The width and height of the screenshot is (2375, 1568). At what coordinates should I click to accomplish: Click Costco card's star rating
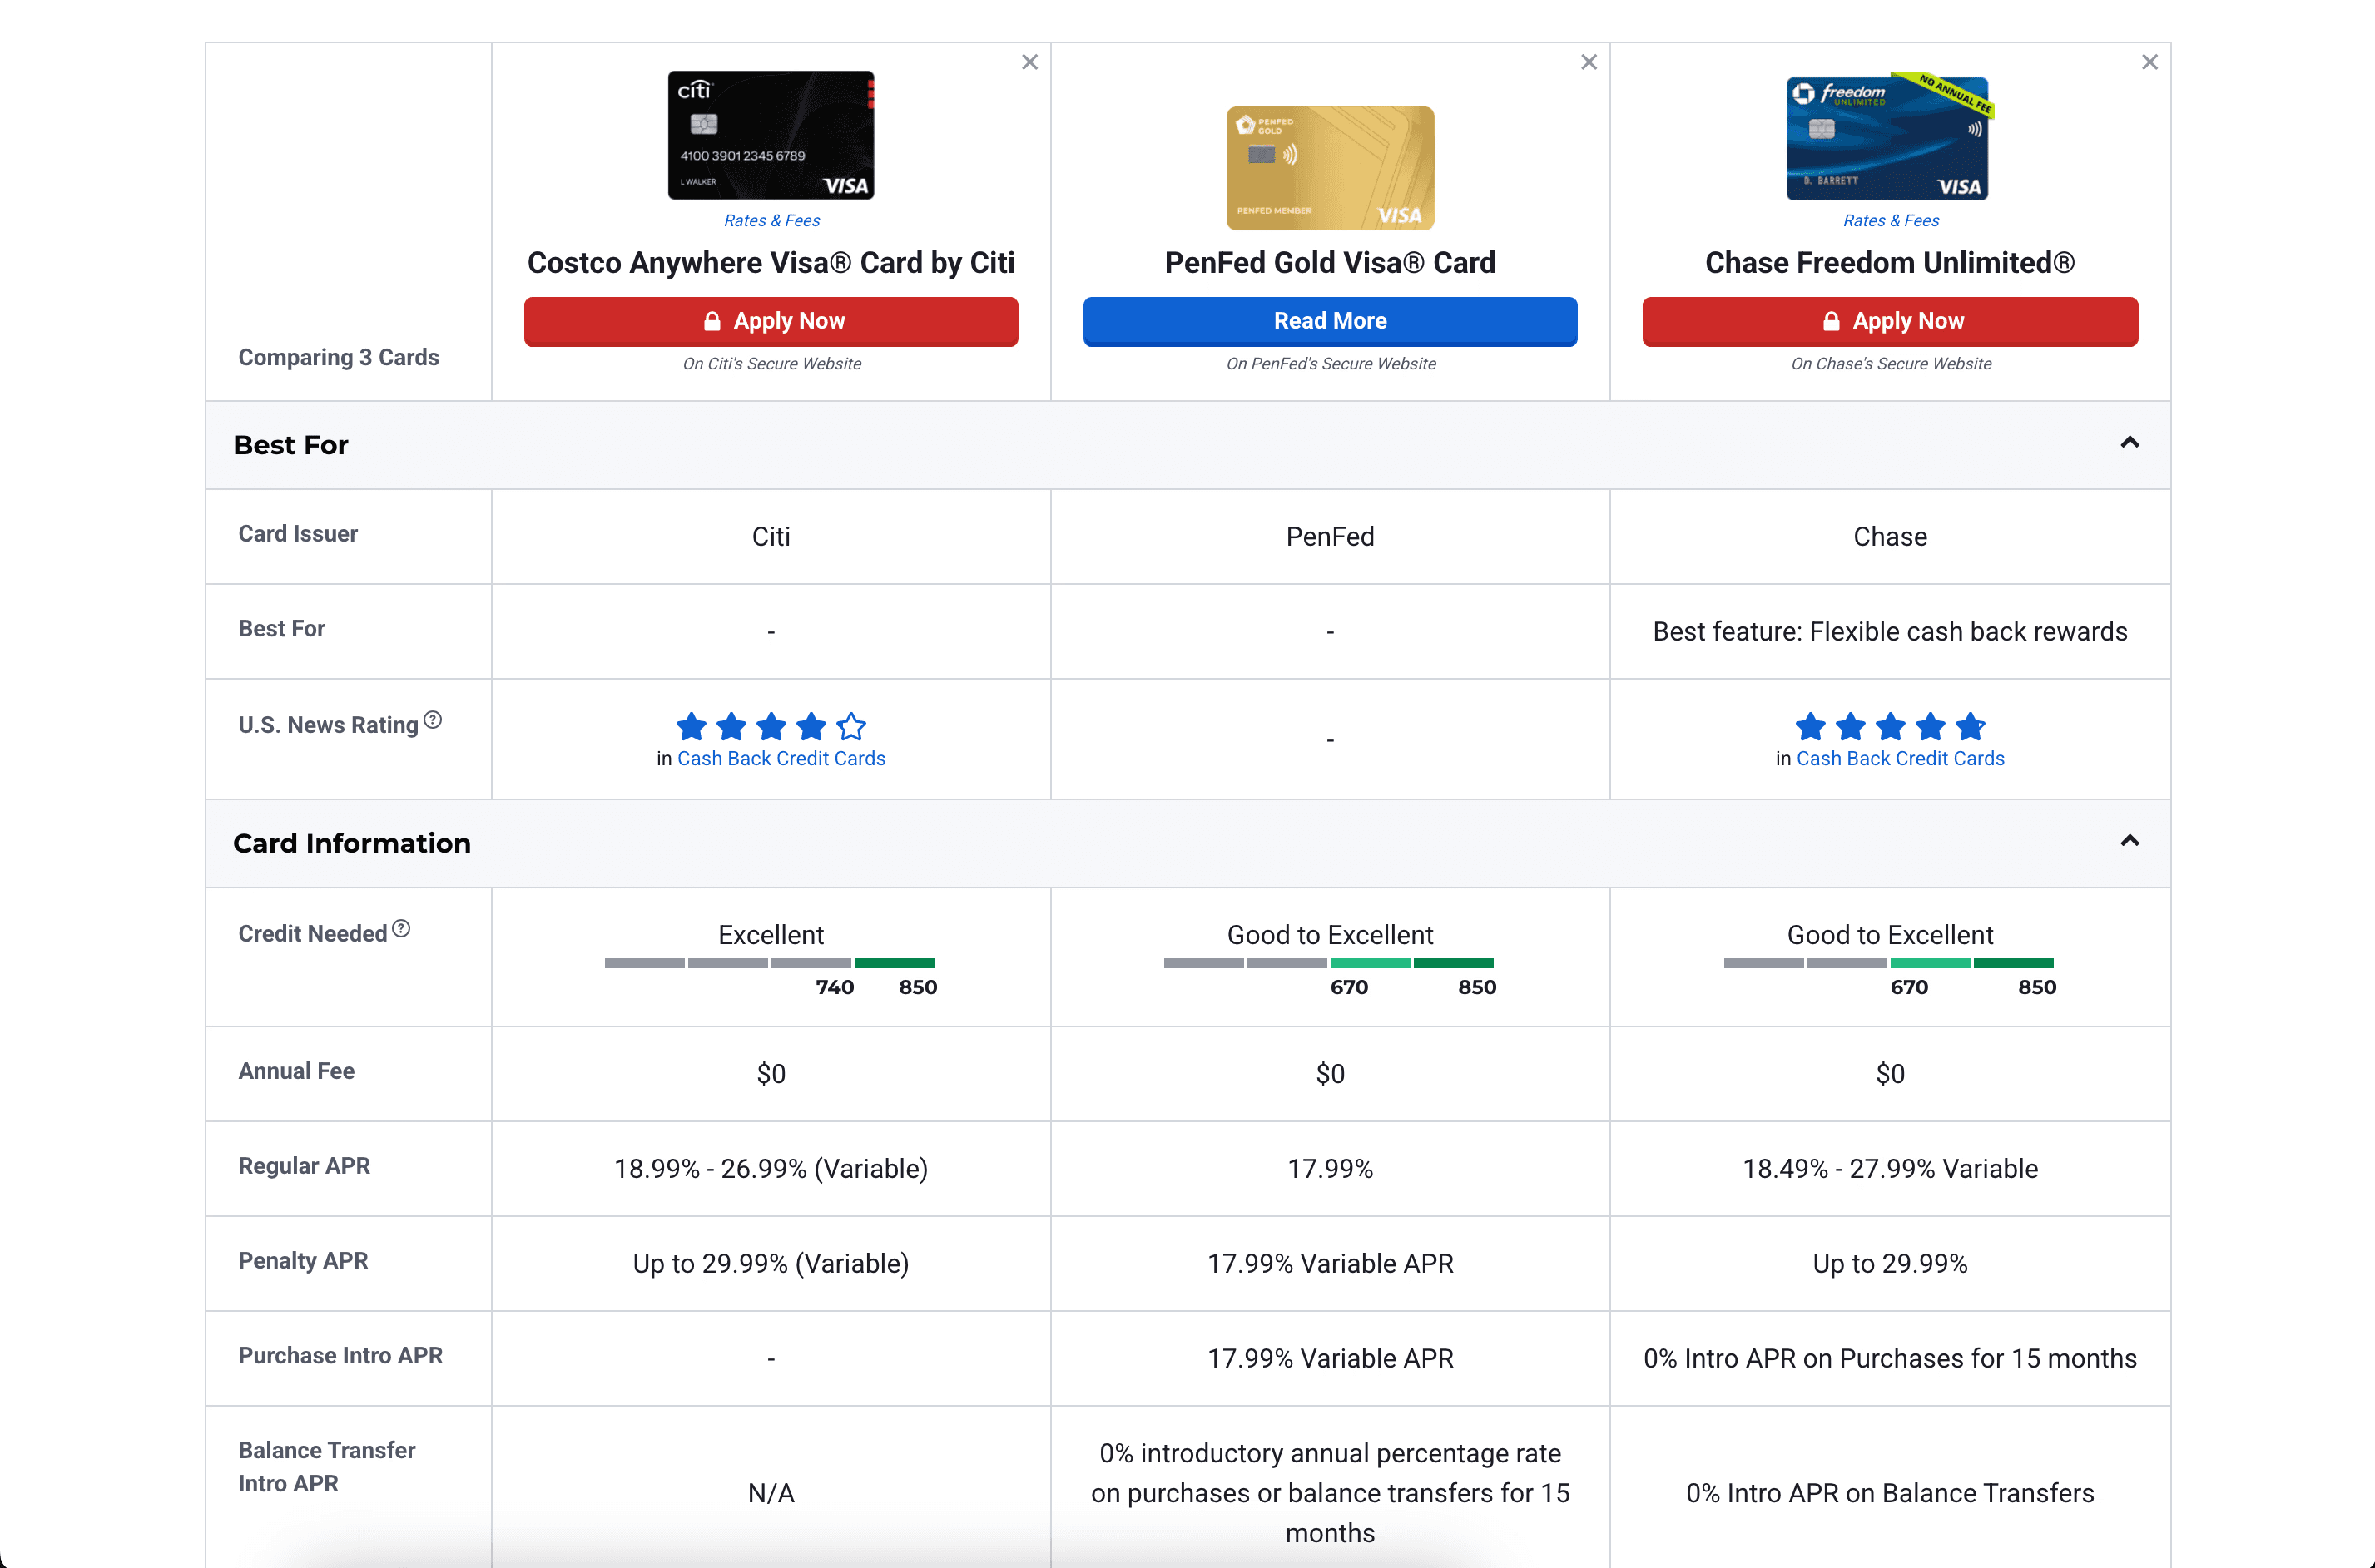(771, 726)
